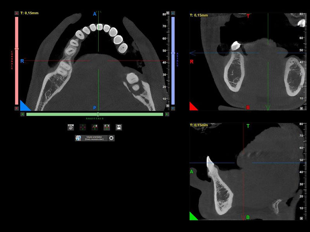Click the ruler scroll-up button in the axial view
Image resolution: width=310 pixels, height=232 pixels.
coord(168,13)
